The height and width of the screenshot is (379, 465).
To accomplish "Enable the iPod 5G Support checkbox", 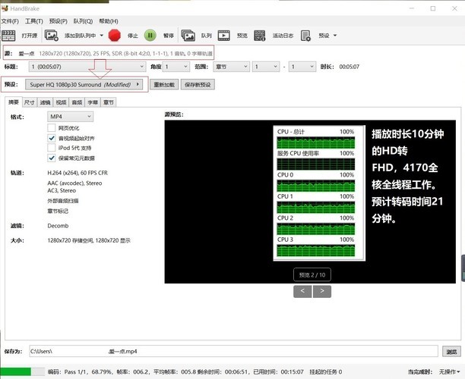I will tap(52, 148).
